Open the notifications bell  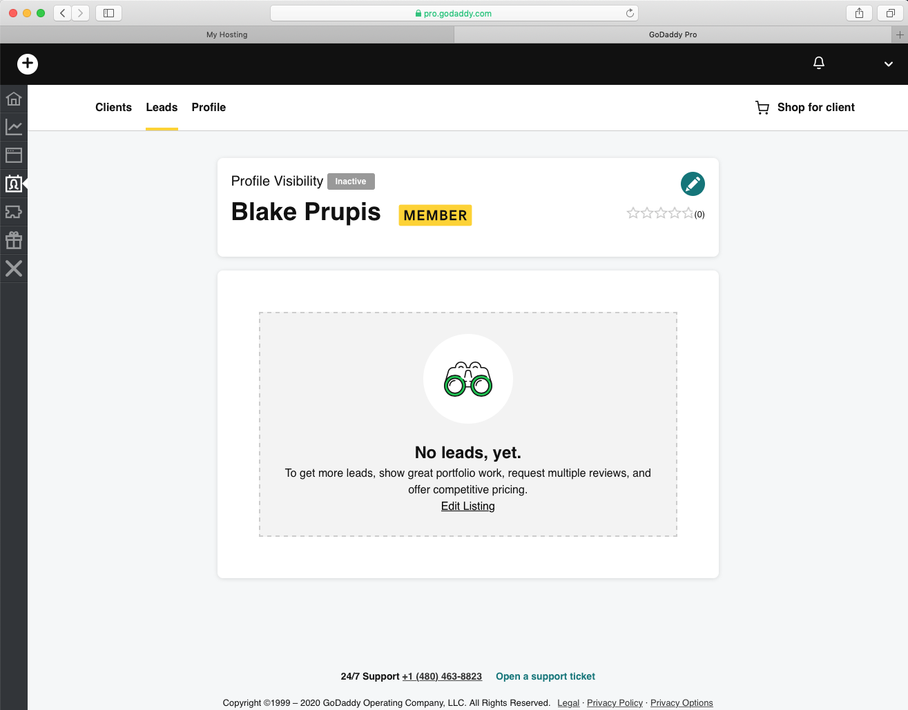tap(819, 63)
